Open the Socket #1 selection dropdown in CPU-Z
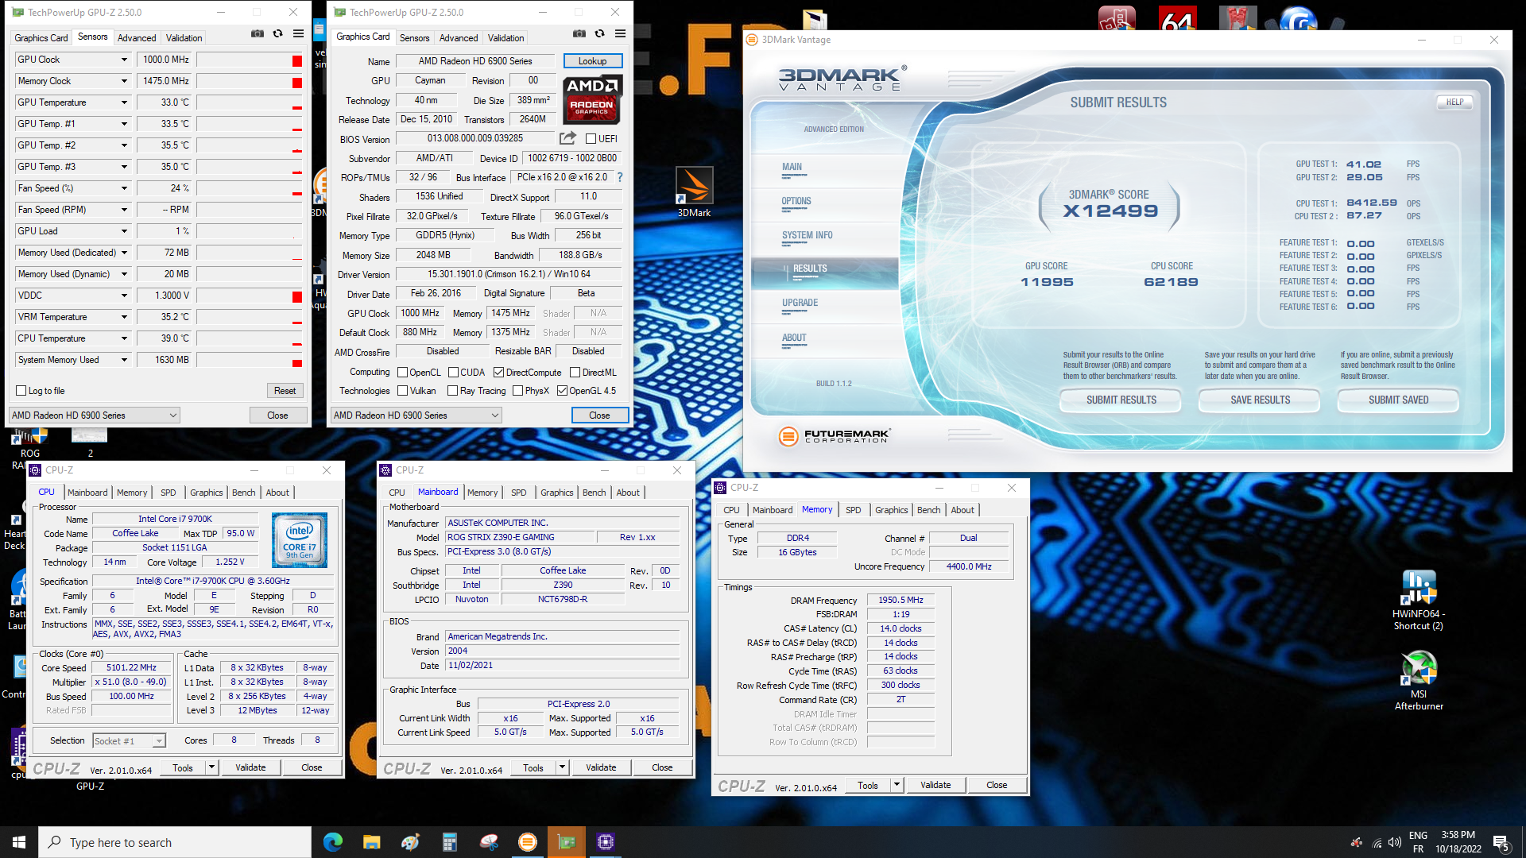 click(129, 740)
